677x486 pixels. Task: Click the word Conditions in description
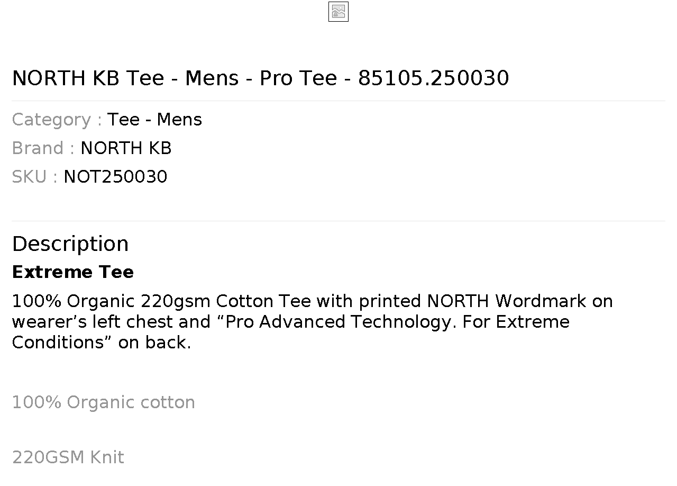[x=58, y=343]
